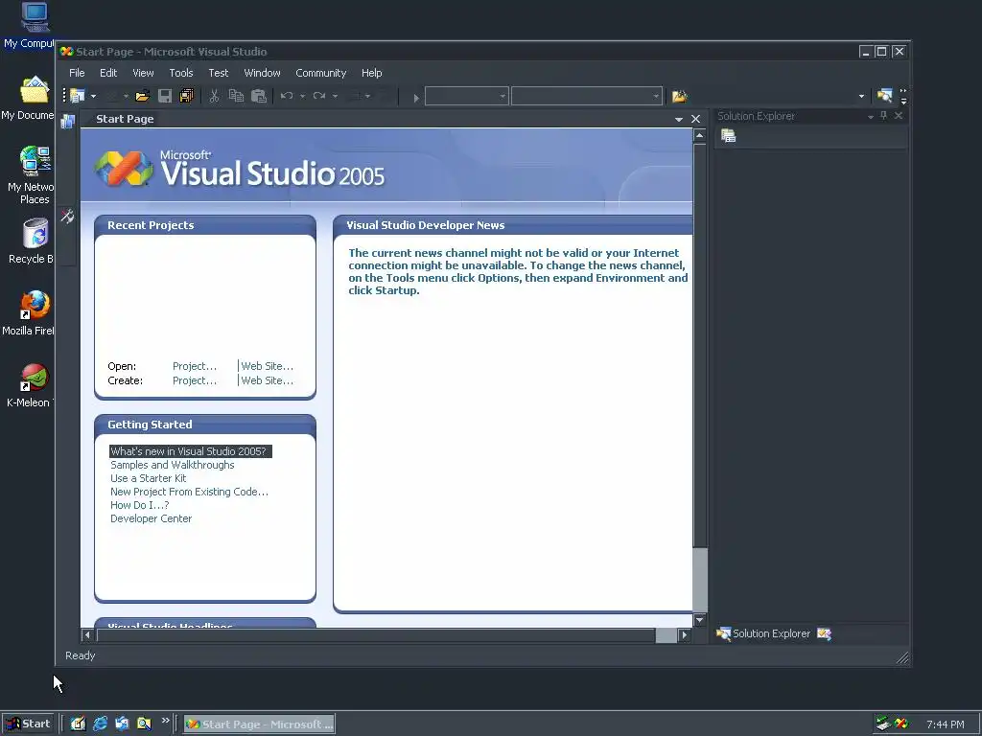Open the Tools menu
Image resolution: width=982 pixels, height=736 pixels.
(181, 73)
